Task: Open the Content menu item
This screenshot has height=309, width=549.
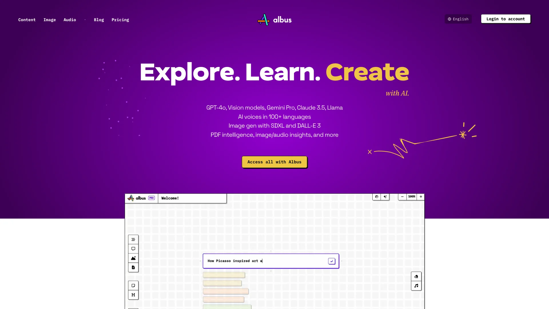Action: 27,19
